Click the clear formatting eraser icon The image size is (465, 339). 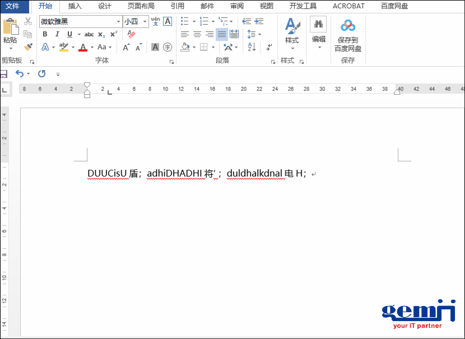[x=132, y=34]
